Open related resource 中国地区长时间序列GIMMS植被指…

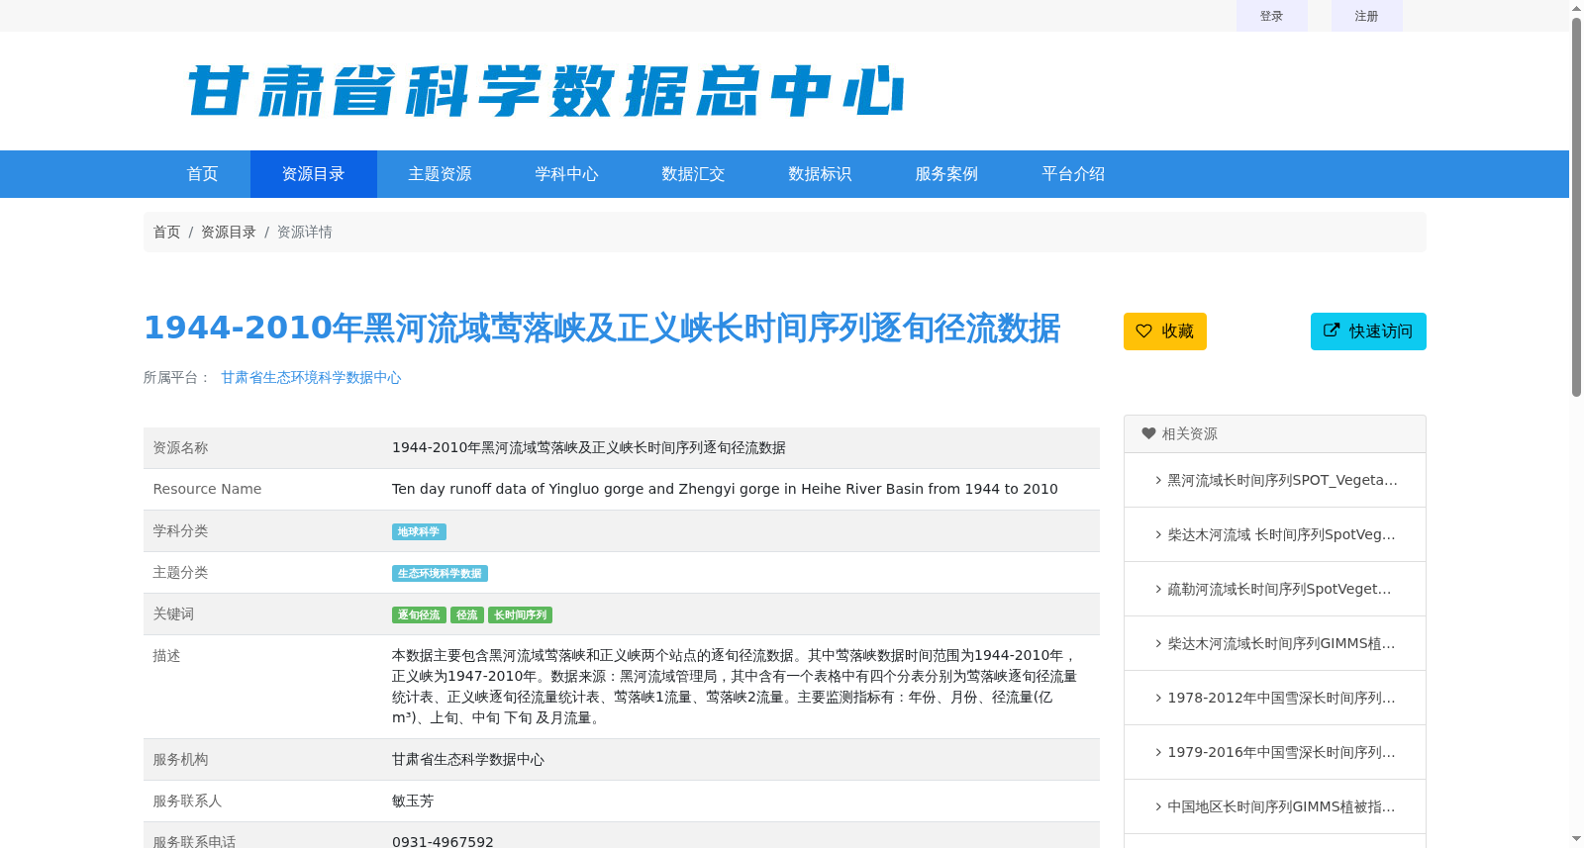[1281, 806]
